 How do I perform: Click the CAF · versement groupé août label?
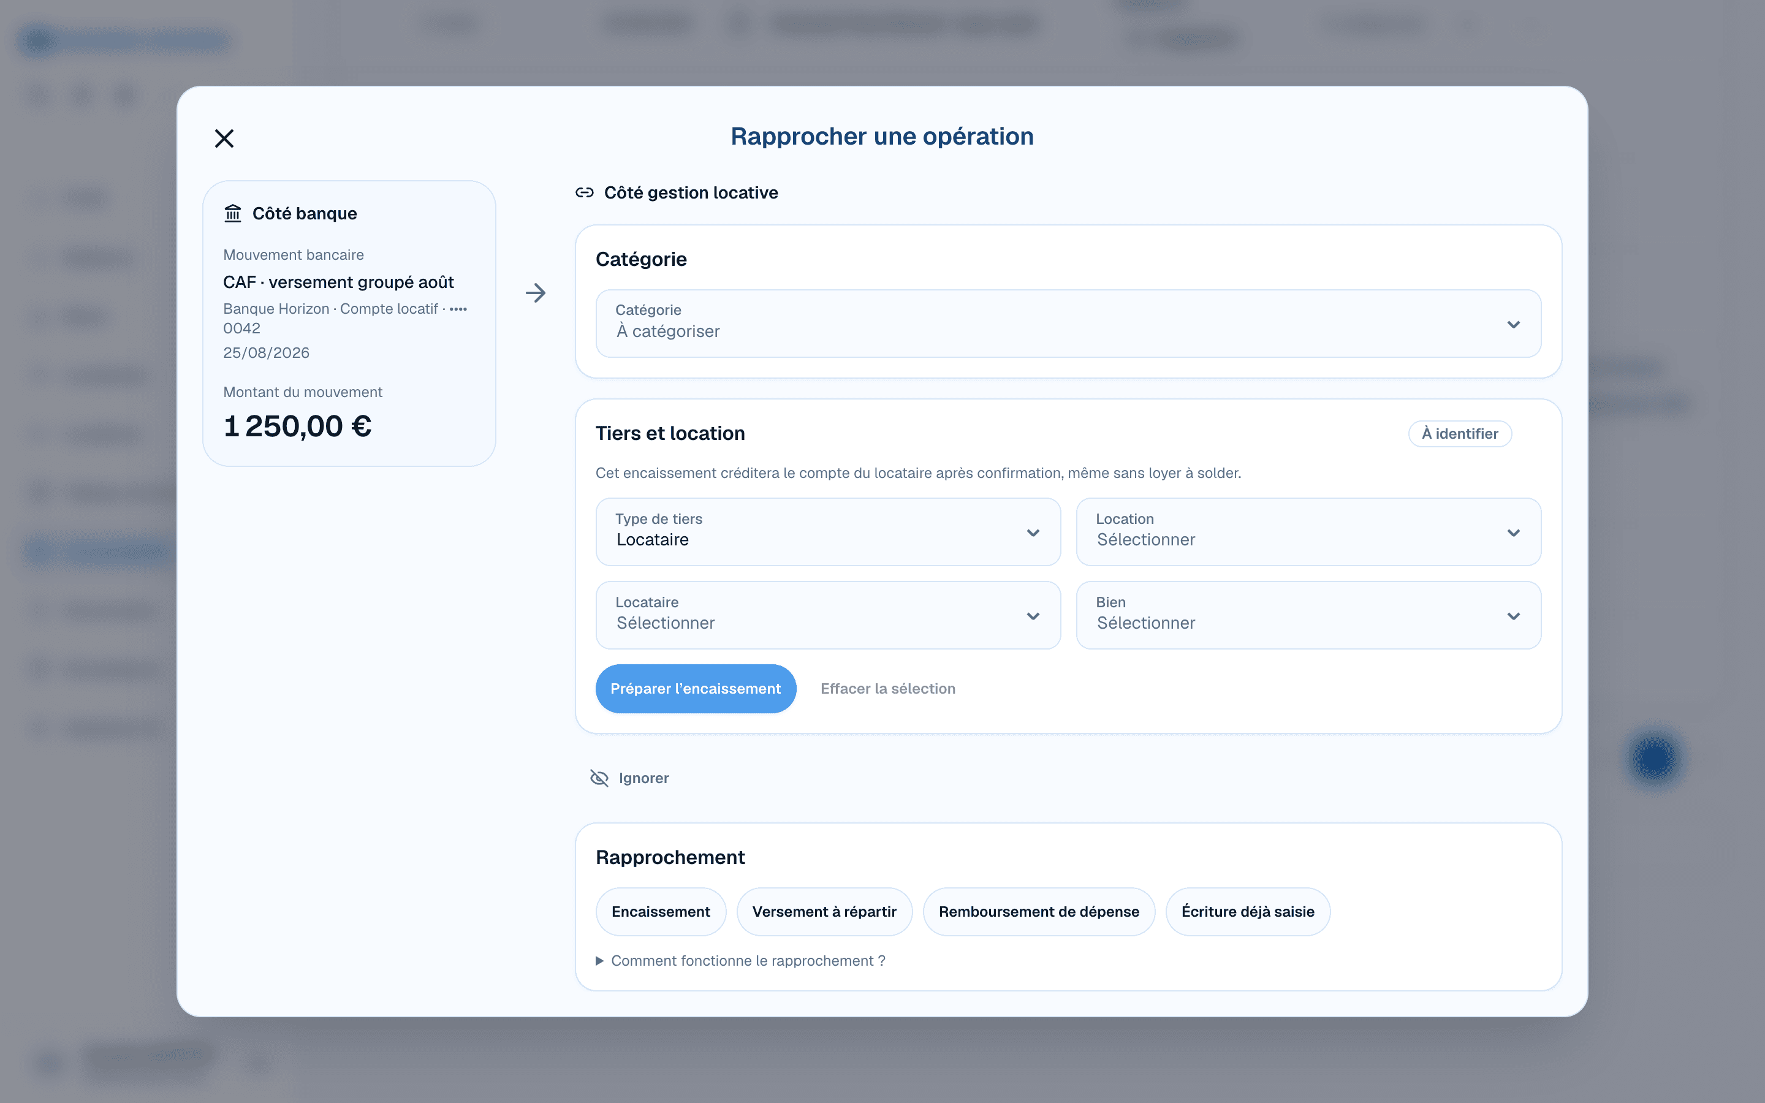(338, 282)
